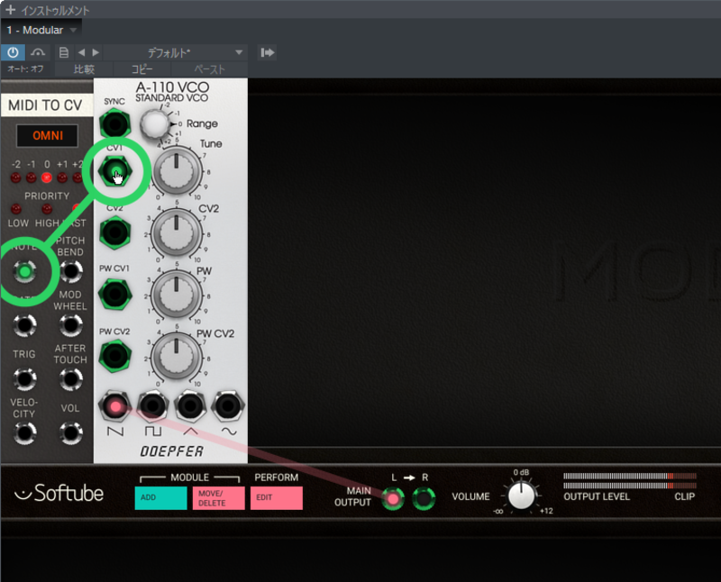The height and width of the screenshot is (582, 721).
Task: Click the CV2 amount knob
Action: (177, 234)
